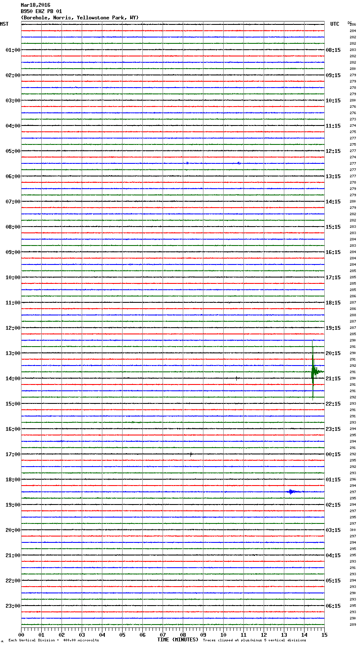
Task: Click the 00:15 UTC time label
Action: pos(333,454)
